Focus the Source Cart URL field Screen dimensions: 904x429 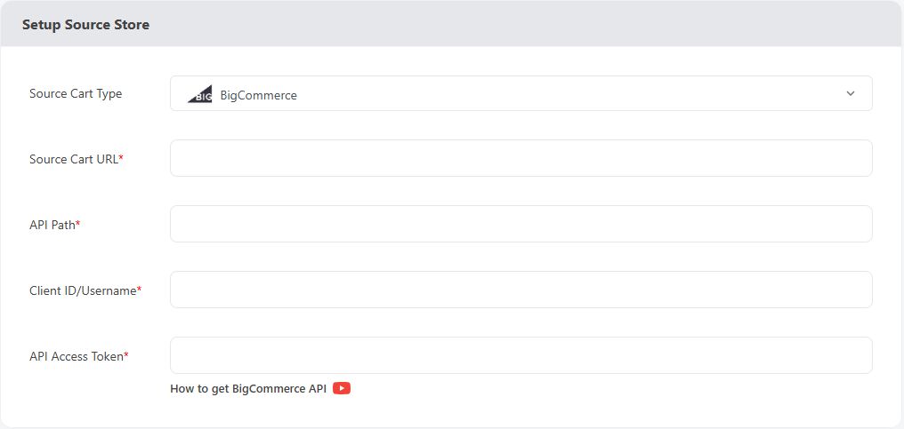tap(521, 158)
